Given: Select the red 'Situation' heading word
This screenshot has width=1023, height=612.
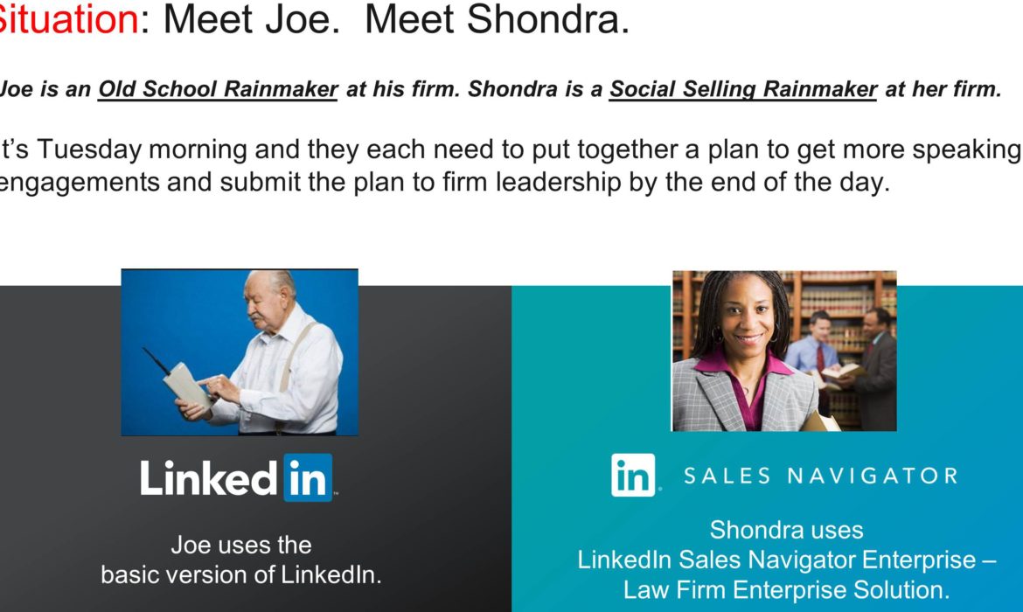Looking at the screenshot, I should pyautogui.click(x=68, y=18).
